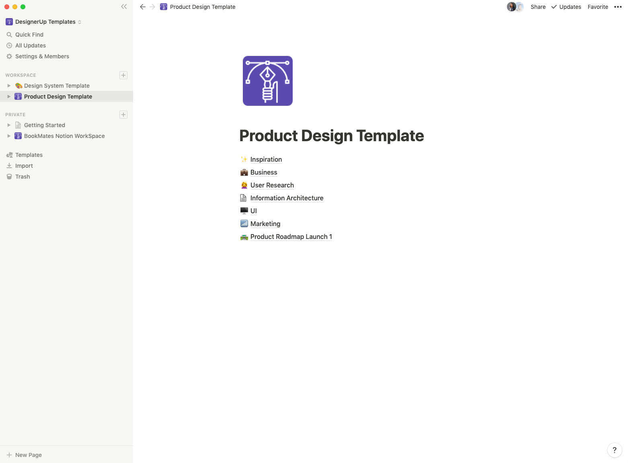Expand BookMates Notion WorkSpace tree arrow
628x463 pixels.
point(9,136)
